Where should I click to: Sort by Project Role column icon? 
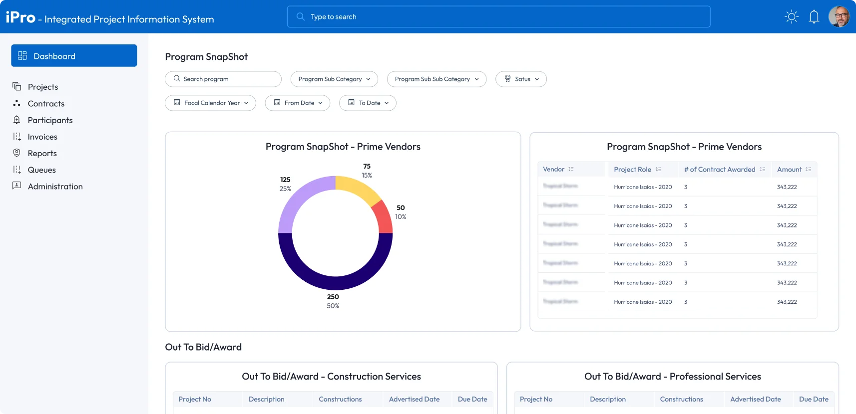click(x=658, y=170)
